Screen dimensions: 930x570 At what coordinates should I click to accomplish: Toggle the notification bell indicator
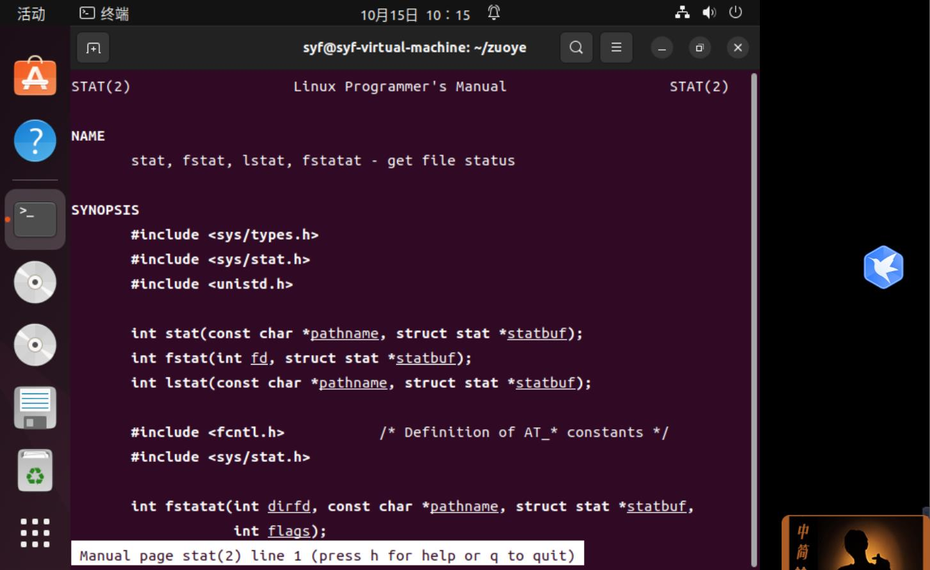(x=494, y=13)
